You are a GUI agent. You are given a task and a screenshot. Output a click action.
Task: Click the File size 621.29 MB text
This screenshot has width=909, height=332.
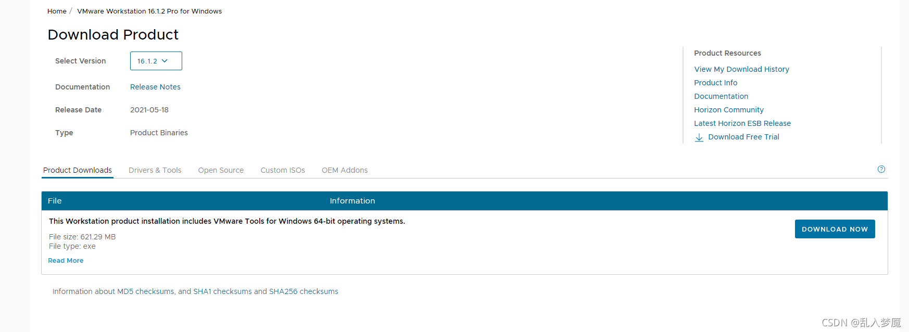click(82, 237)
